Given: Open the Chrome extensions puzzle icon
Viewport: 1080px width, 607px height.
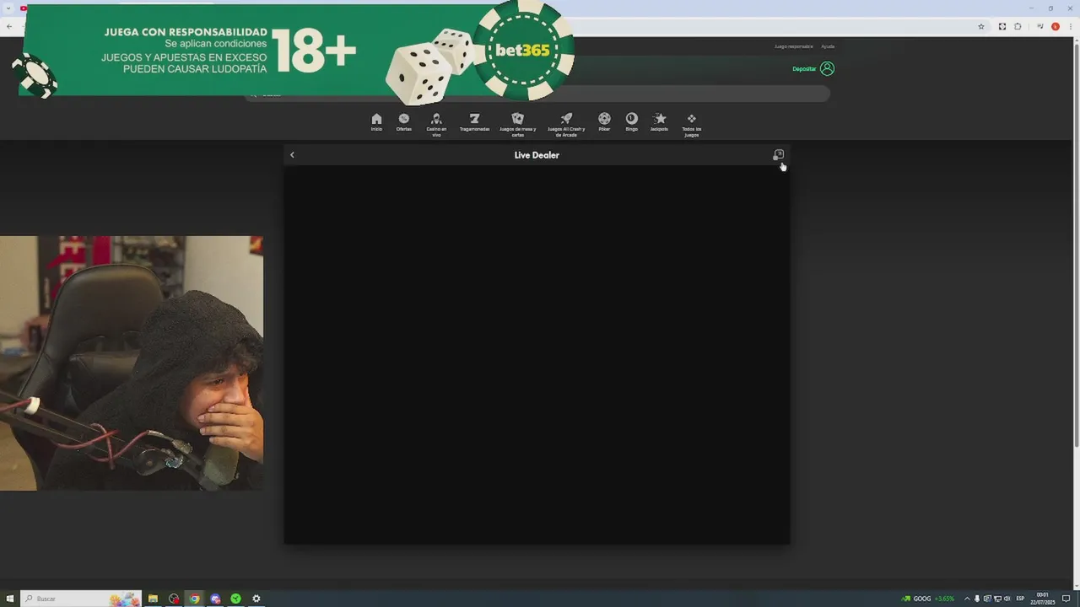Looking at the screenshot, I should coord(1018,26).
